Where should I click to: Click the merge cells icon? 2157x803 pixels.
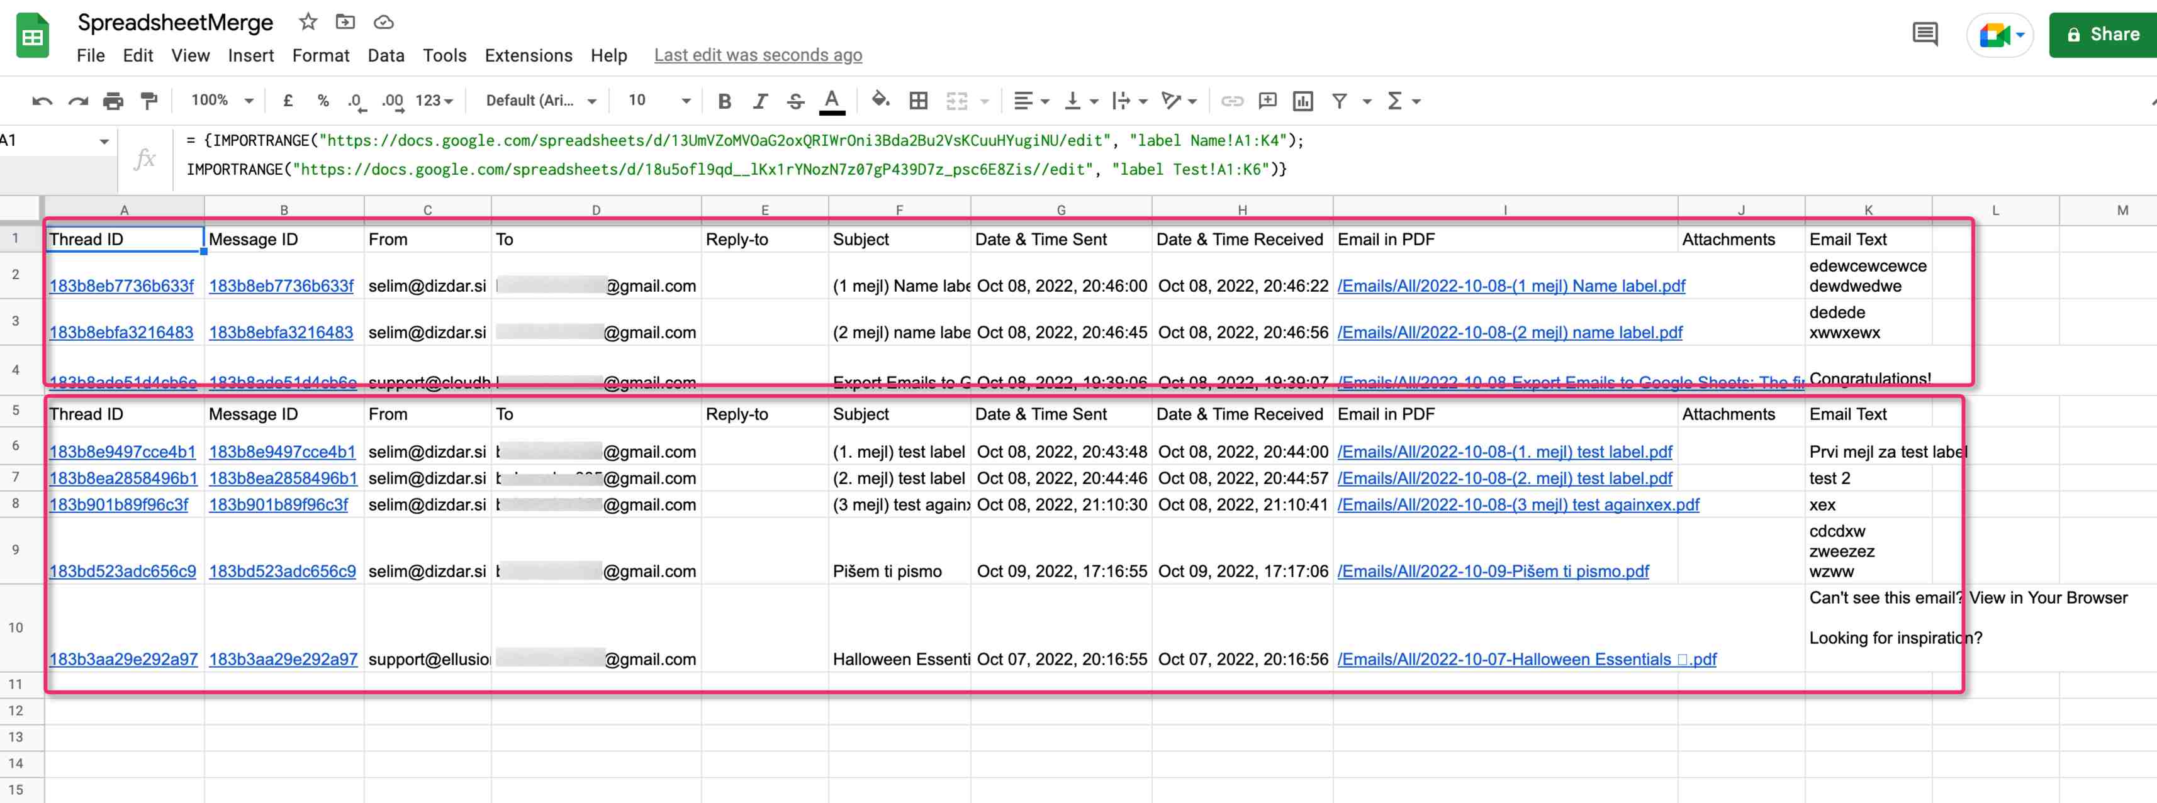click(956, 101)
